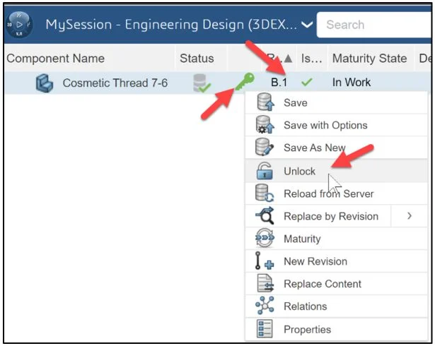Open Maturity from context menu
This screenshot has height=346, width=435.
(x=336, y=239)
